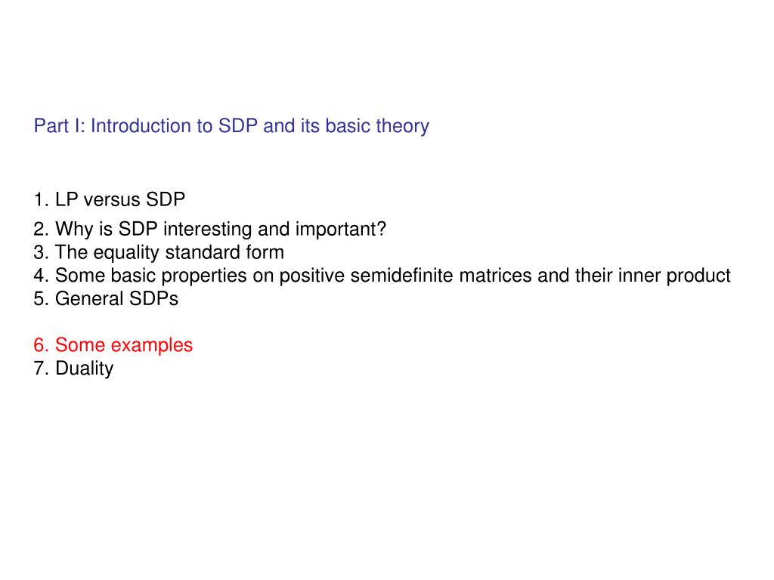Click the number '7.' before Duality

(42, 369)
